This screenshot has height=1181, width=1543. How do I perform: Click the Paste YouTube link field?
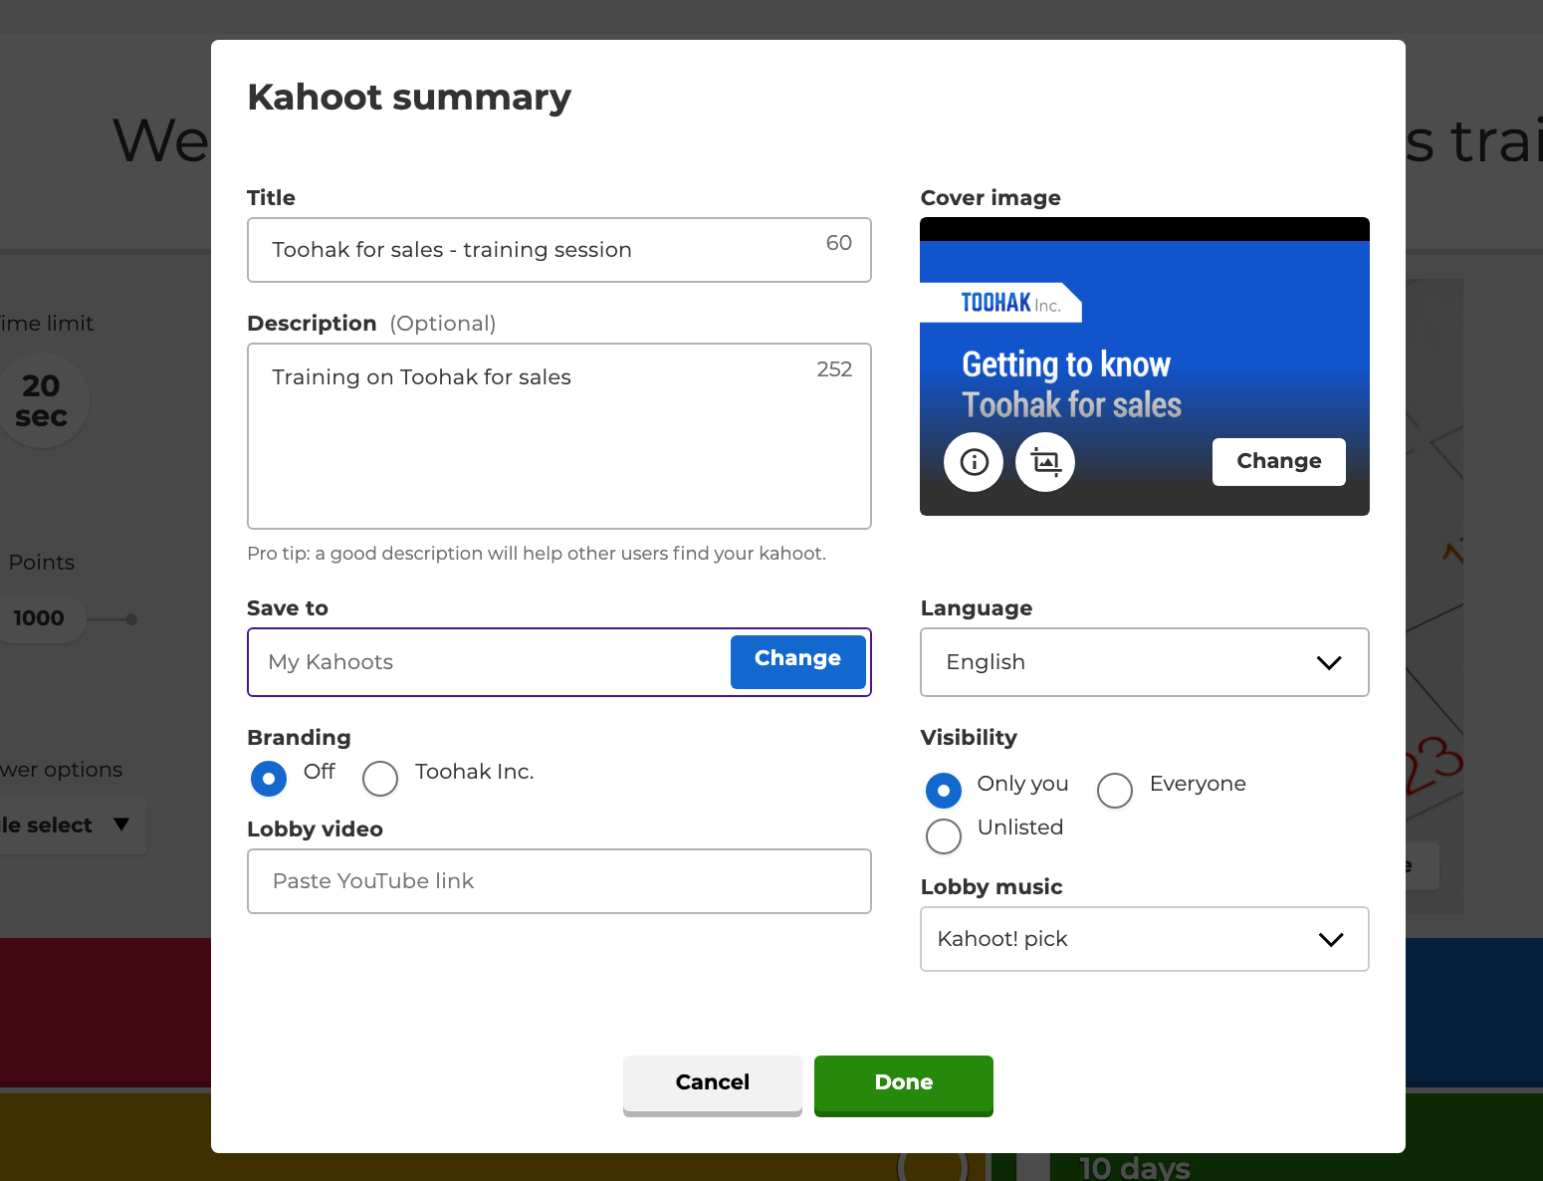click(559, 881)
